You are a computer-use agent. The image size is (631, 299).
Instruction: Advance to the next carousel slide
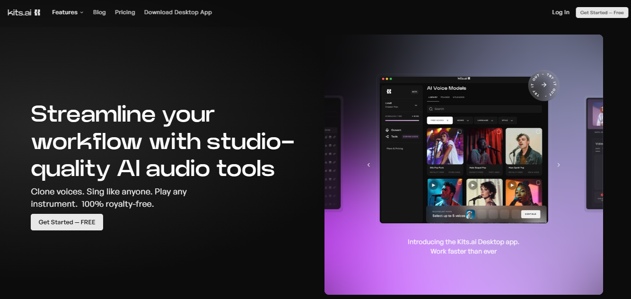558,165
